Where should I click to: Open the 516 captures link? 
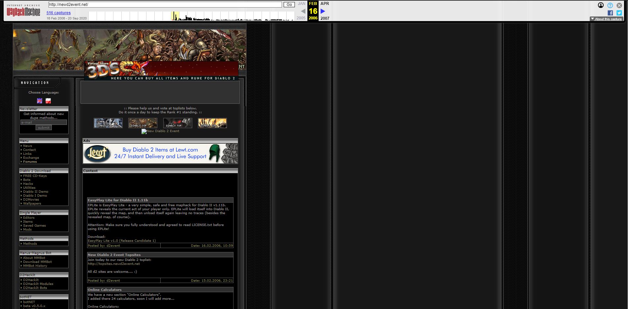[58, 13]
